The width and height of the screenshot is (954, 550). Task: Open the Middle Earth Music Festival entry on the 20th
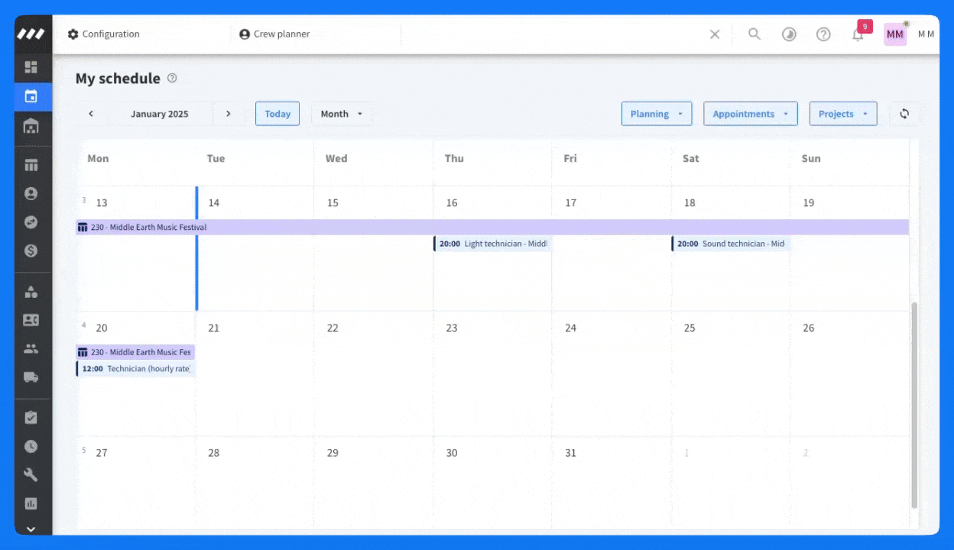tap(135, 352)
